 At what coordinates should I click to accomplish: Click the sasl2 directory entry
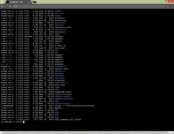pos(58,16)
